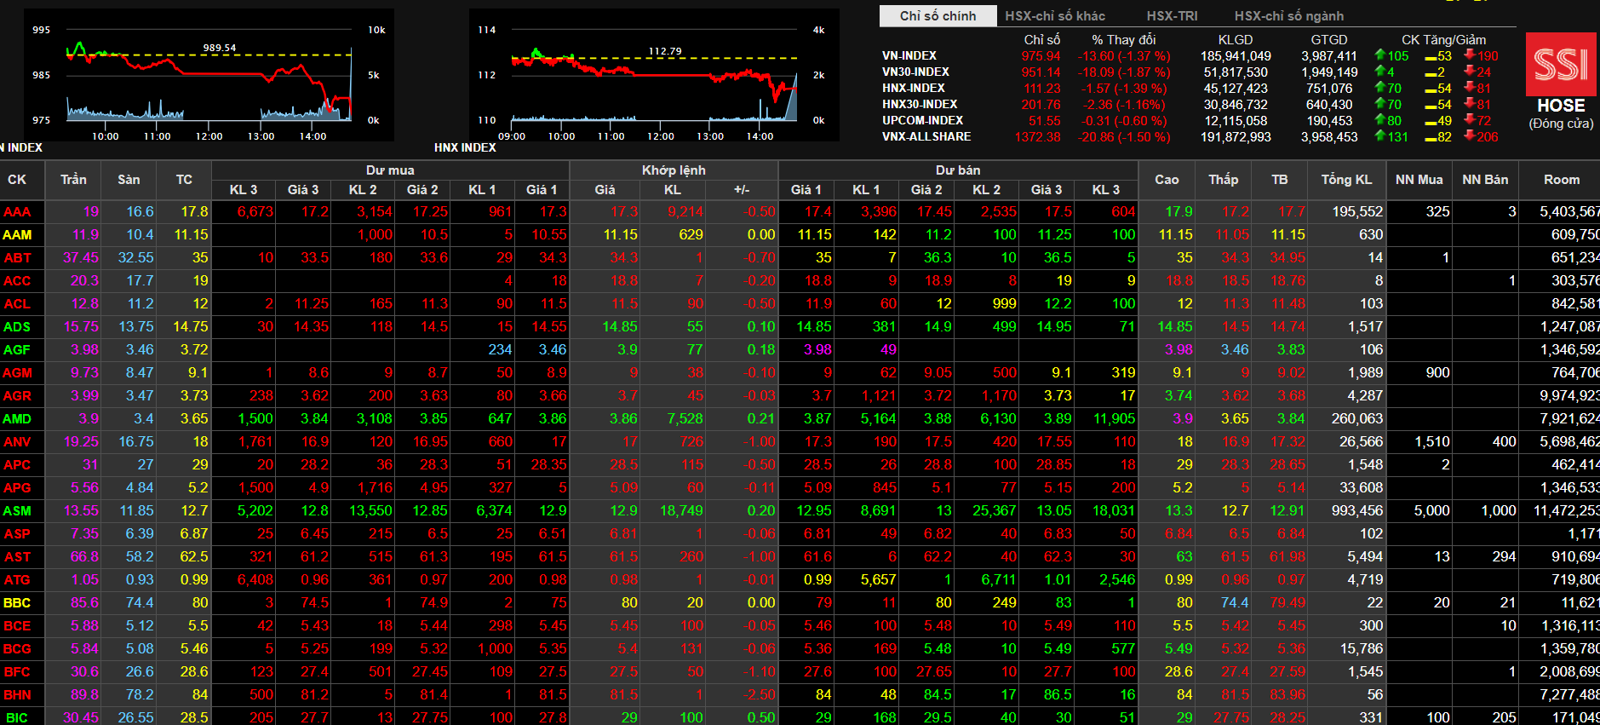
Task: Click green up arrow in VNX-ALLSHARE row
Action: pyautogui.click(x=1380, y=136)
